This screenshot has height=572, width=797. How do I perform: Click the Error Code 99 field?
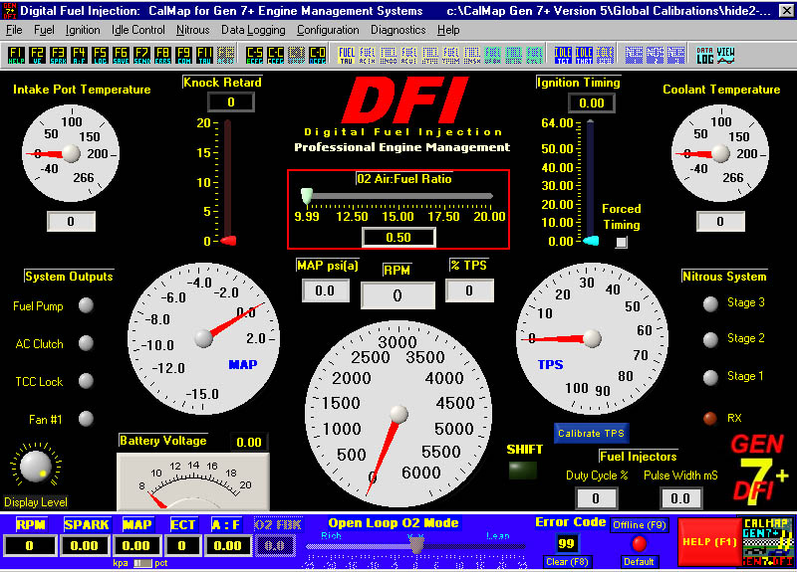coord(566,543)
